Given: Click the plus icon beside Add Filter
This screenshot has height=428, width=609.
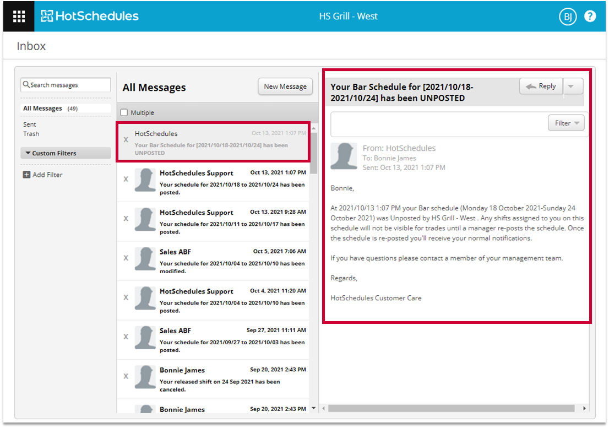Looking at the screenshot, I should click(26, 175).
